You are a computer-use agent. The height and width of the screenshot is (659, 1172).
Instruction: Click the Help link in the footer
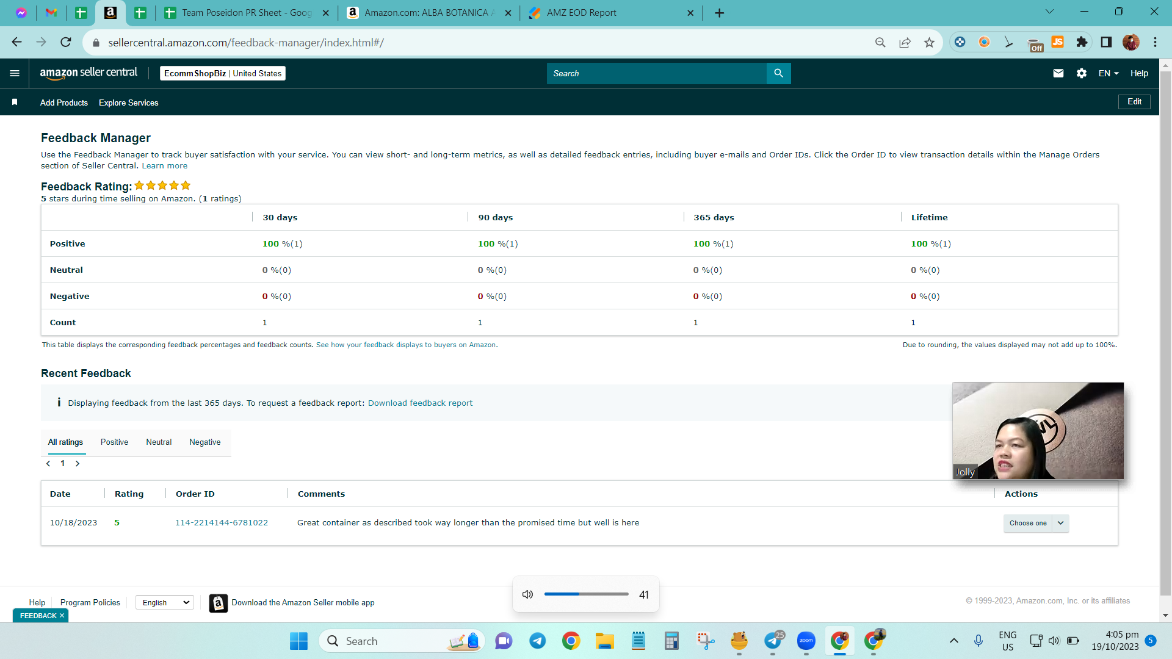click(37, 603)
